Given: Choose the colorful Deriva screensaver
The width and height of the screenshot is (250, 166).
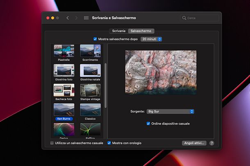Looking at the screenshot, I should point(64,130).
